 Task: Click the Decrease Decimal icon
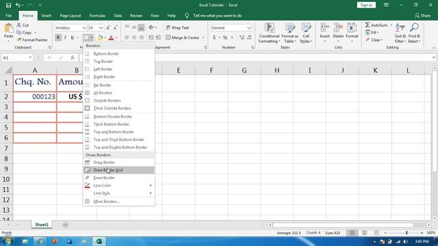pos(249,38)
